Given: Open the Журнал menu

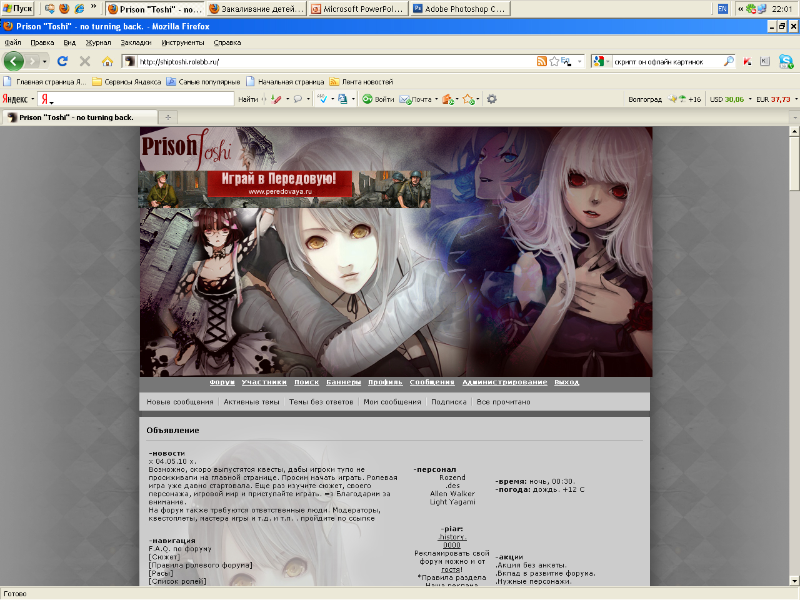Looking at the screenshot, I should click(98, 42).
